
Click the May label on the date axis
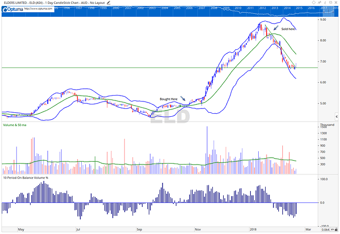point(21,229)
